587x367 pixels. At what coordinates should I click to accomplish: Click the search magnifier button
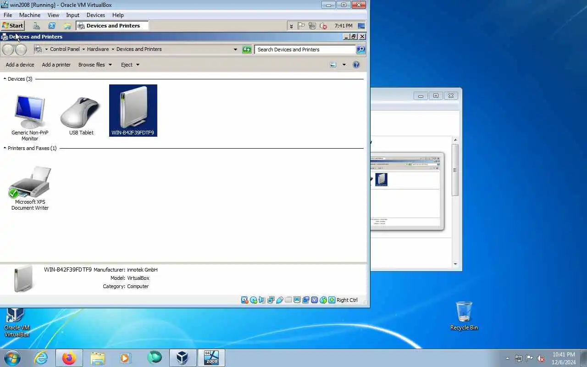coord(361,50)
